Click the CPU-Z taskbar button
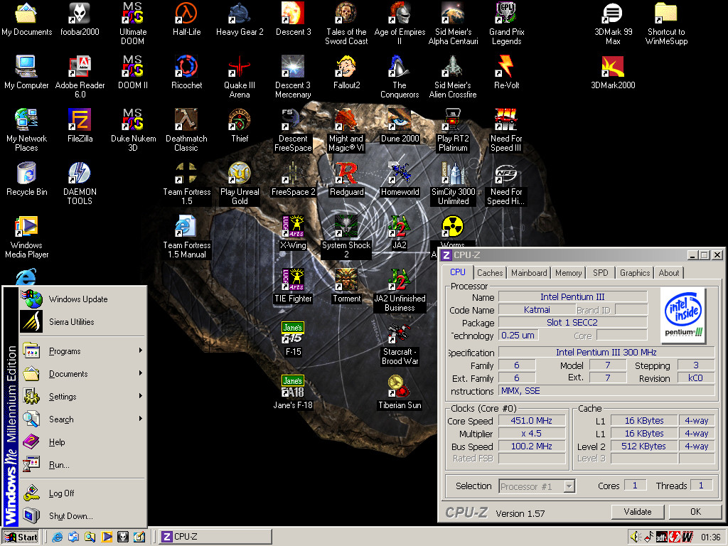The height and width of the screenshot is (546, 728). click(215, 537)
